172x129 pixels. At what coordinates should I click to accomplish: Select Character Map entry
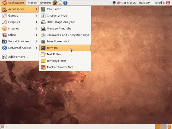65,16
